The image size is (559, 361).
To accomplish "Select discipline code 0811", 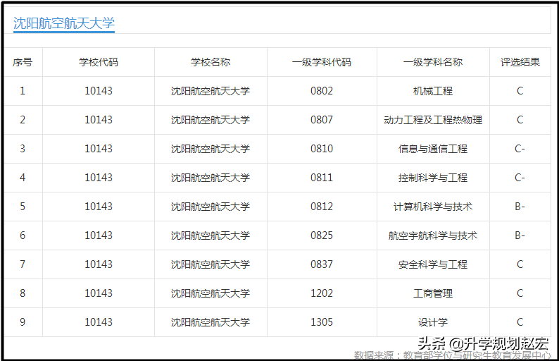I will click(x=322, y=178).
